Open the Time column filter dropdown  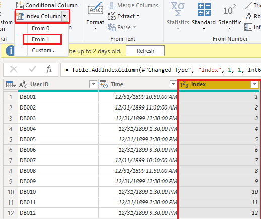pyautogui.click(x=174, y=84)
